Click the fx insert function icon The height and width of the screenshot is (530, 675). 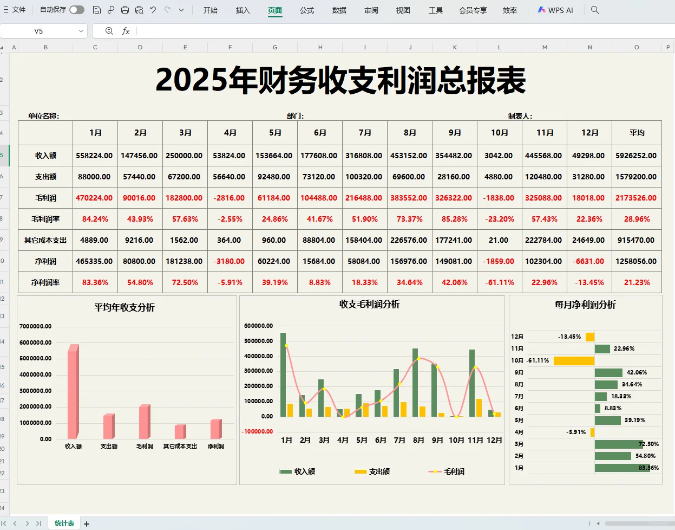coord(126,31)
